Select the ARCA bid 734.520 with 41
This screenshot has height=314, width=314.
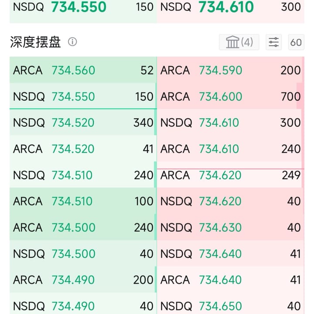click(83, 149)
